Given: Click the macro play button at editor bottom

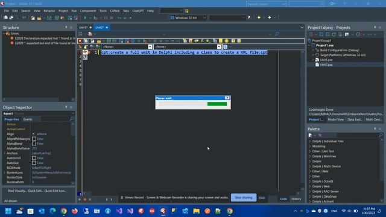Looking at the screenshot, I should point(80,200).
